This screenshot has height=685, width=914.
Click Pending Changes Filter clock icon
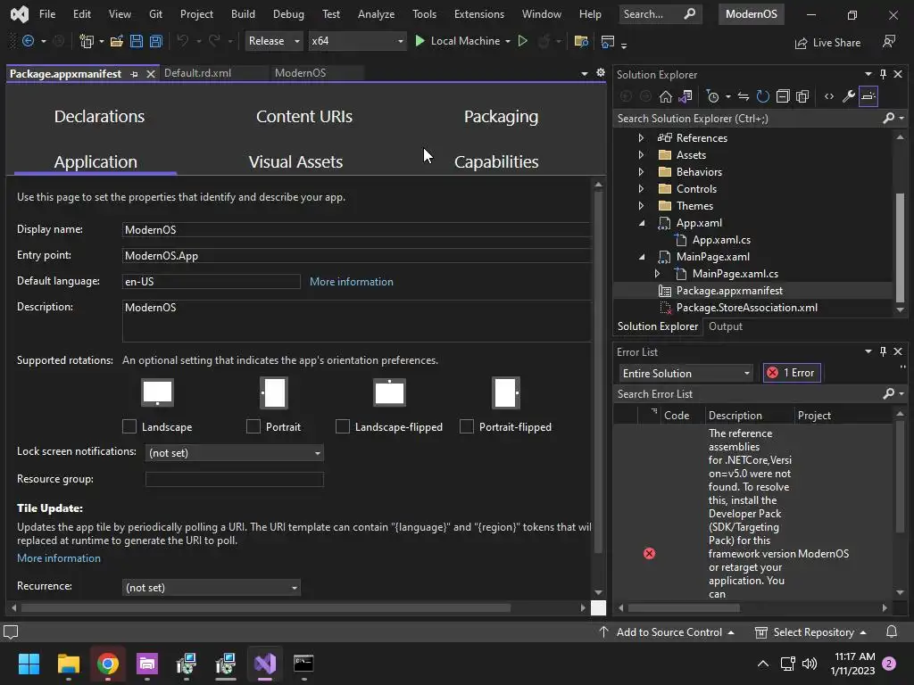click(712, 96)
